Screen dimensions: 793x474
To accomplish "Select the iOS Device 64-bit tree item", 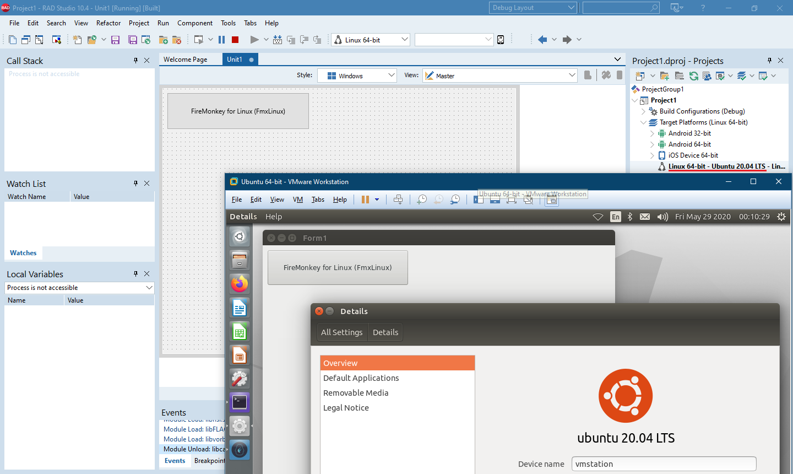I will coord(693,155).
